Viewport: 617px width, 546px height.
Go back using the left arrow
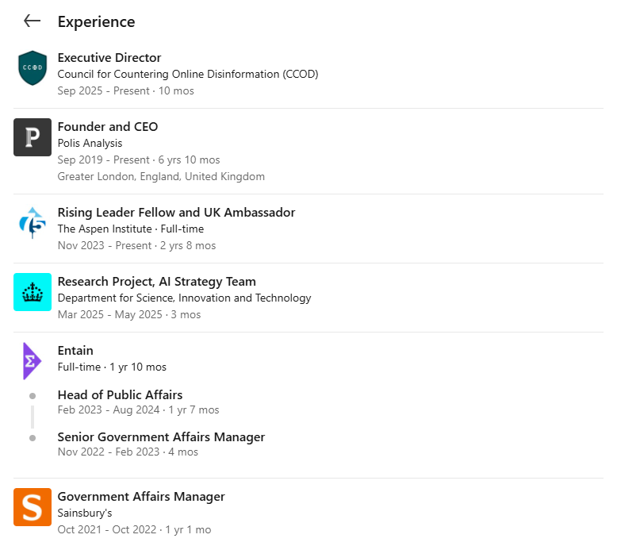(32, 21)
